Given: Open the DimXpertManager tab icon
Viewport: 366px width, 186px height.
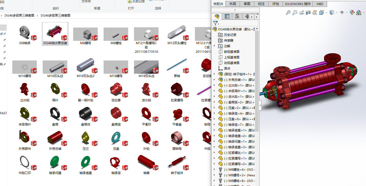Looking at the screenshot, I should (x=247, y=17).
